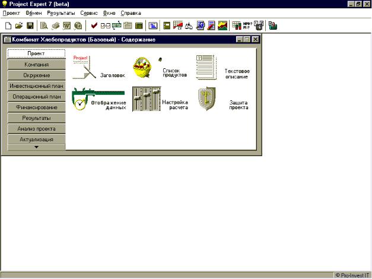Screen dimensions: 372x279
Task: Open the Справка menu
Action: [131, 13]
